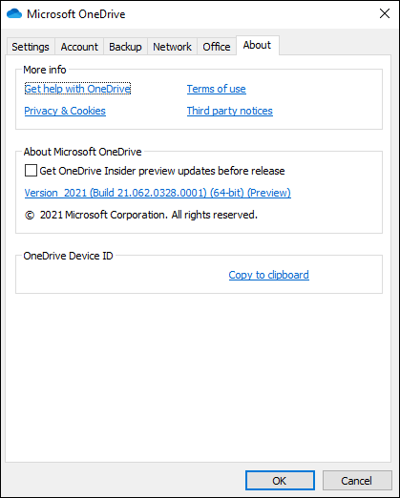The width and height of the screenshot is (400, 498).
Task: Click Copy to clipboard link
Action: [x=268, y=275]
